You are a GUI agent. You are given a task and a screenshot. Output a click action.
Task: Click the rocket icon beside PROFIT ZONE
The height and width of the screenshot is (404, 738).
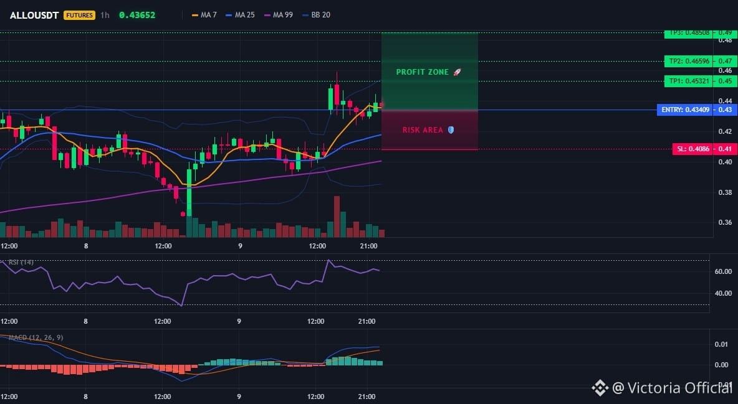457,72
